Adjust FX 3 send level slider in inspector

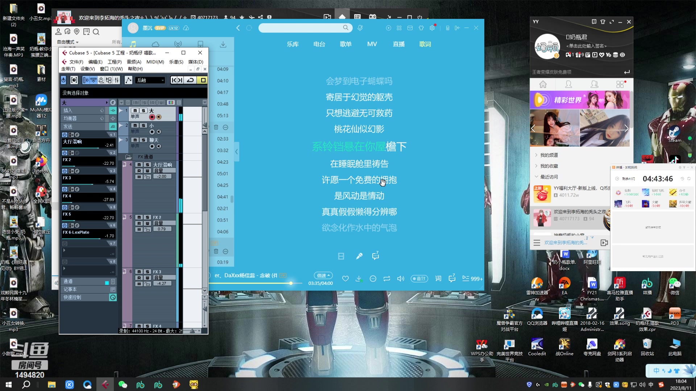[x=88, y=184]
